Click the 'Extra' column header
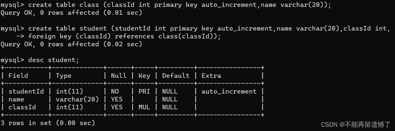This screenshot has height=131, width=395. [x=211, y=76]
